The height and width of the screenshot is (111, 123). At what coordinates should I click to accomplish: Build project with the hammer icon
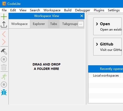tap(4, 52)
